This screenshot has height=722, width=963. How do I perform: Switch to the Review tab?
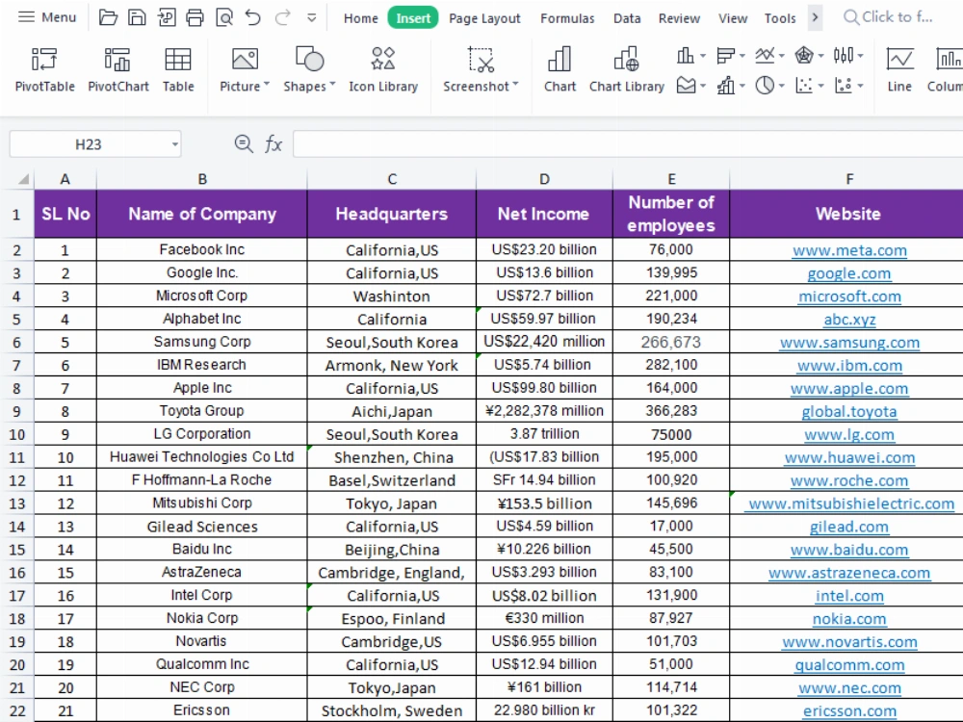[679, 18]
